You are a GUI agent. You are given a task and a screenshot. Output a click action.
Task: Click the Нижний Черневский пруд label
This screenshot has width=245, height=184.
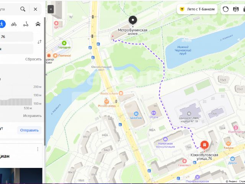tap(183, 50)
